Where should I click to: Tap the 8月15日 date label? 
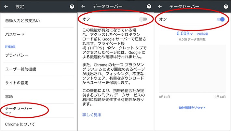coord(165,97)
